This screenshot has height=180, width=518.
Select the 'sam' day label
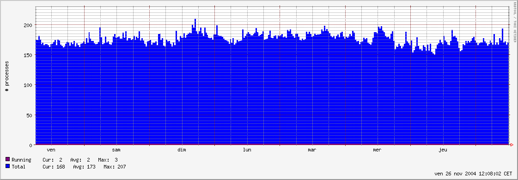point(116,150)
